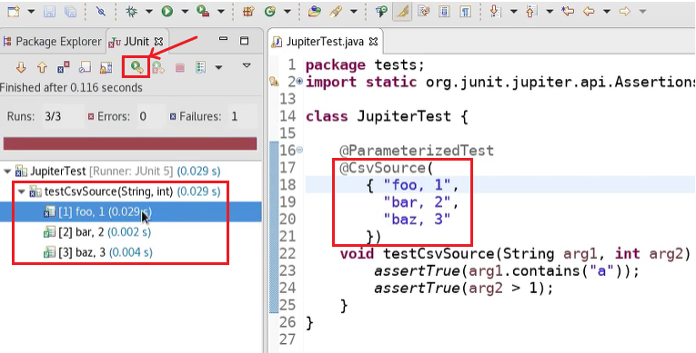Image resolution: width=696 pixels, height=353 pixels.
Task: Toggle Skip All Breakpoints icon
Action: click(x=101, y=12)
